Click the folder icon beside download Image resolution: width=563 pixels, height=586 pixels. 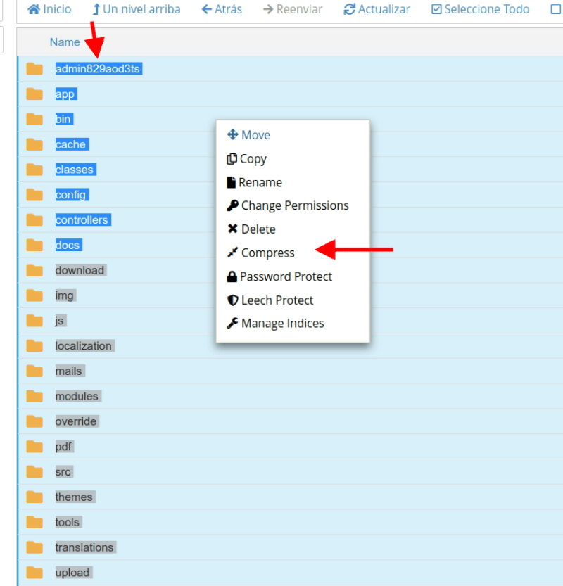[34, 270]
